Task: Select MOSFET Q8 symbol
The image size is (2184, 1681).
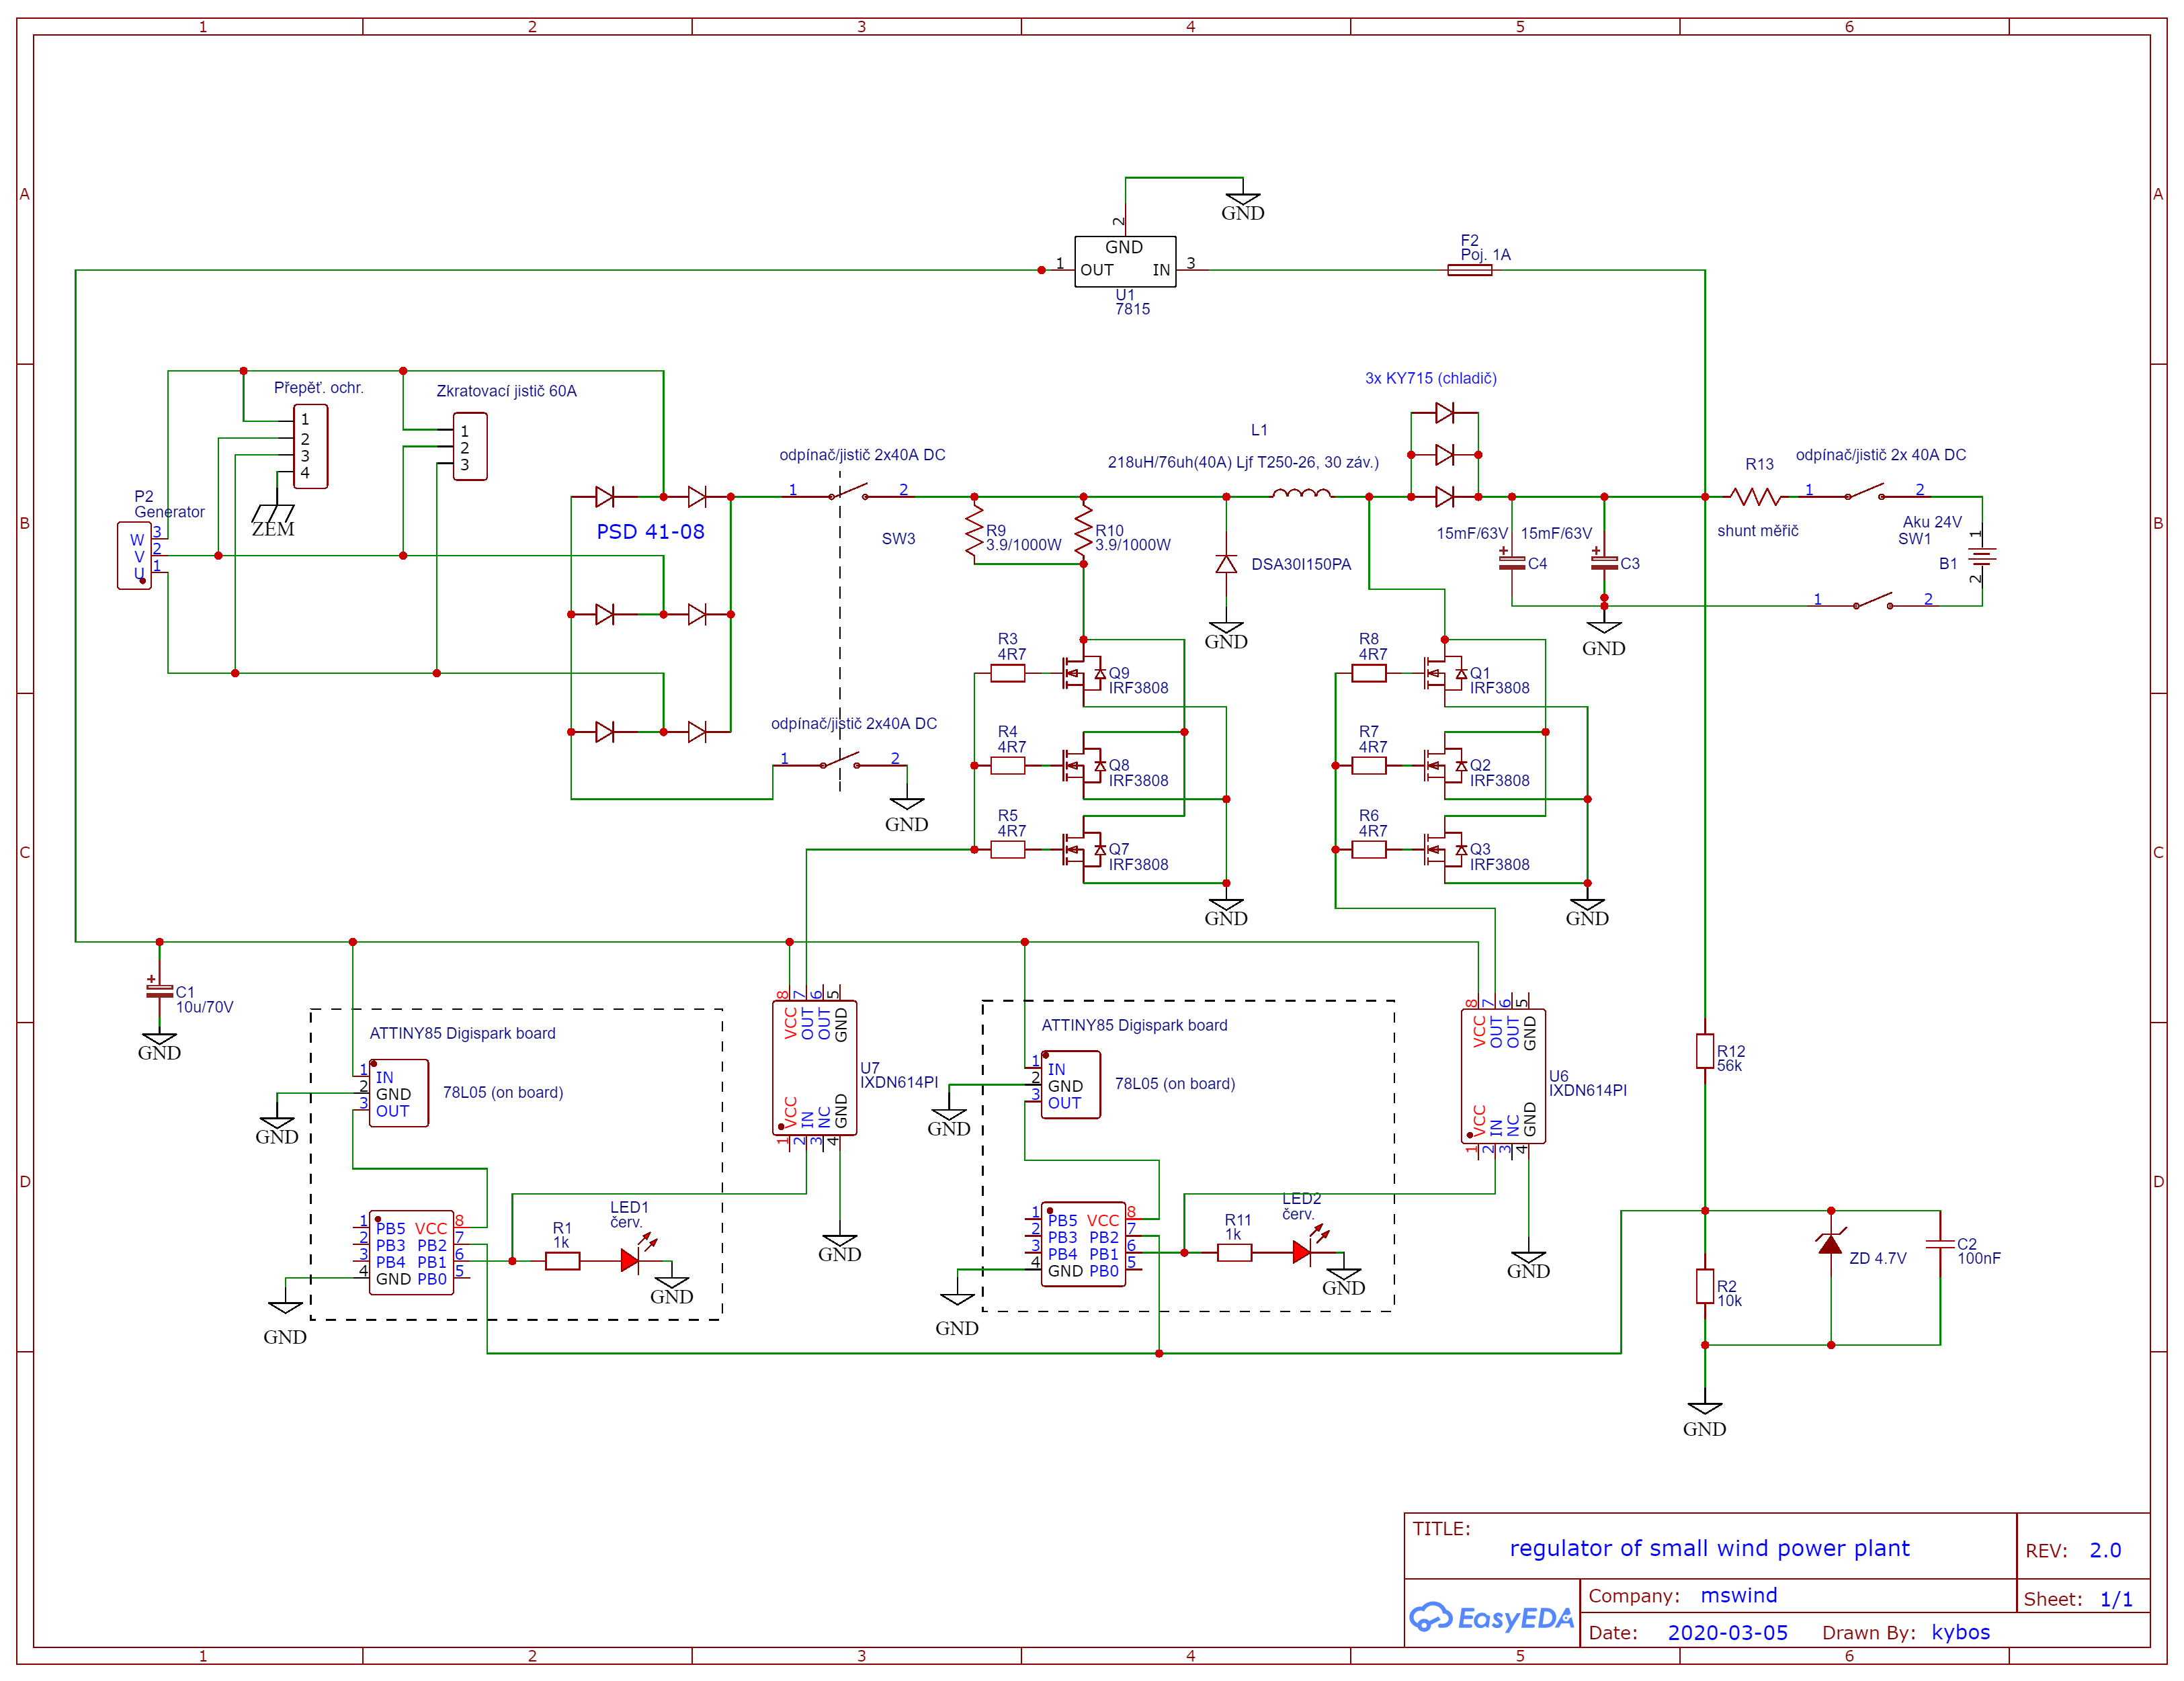Action: point(1085,766)
